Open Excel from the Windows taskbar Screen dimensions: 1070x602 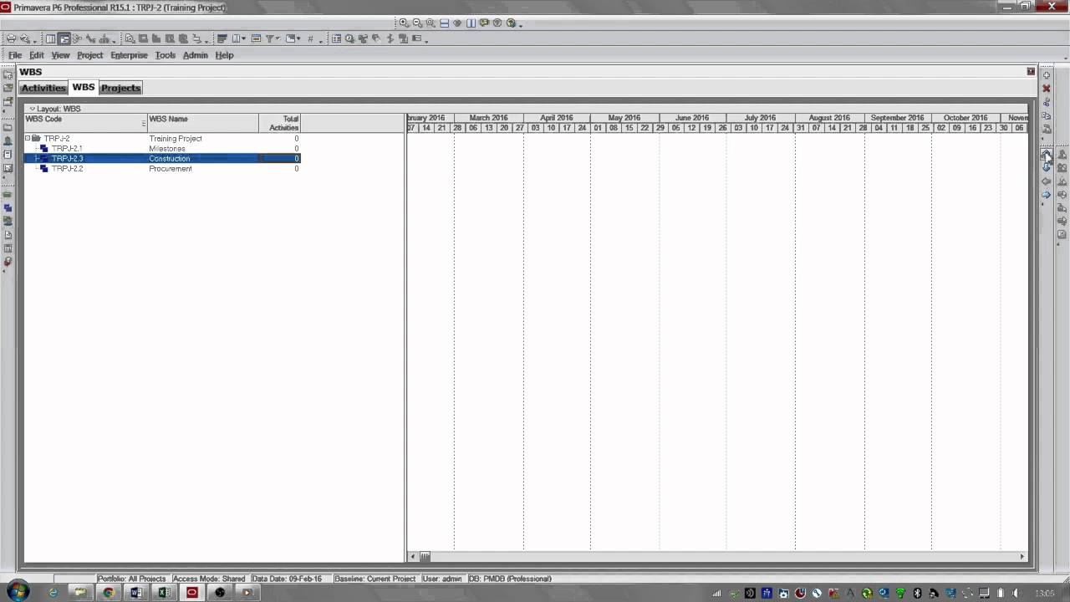(x=164, y=592)
